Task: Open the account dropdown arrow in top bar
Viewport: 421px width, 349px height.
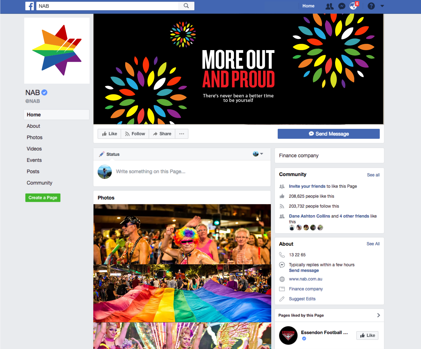Action: pyautogui.click(x=382, y=6)
